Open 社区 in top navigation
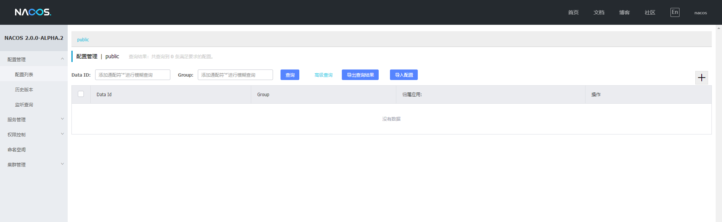The height and width of the screenshot is (222, 722). pos(650,12)
